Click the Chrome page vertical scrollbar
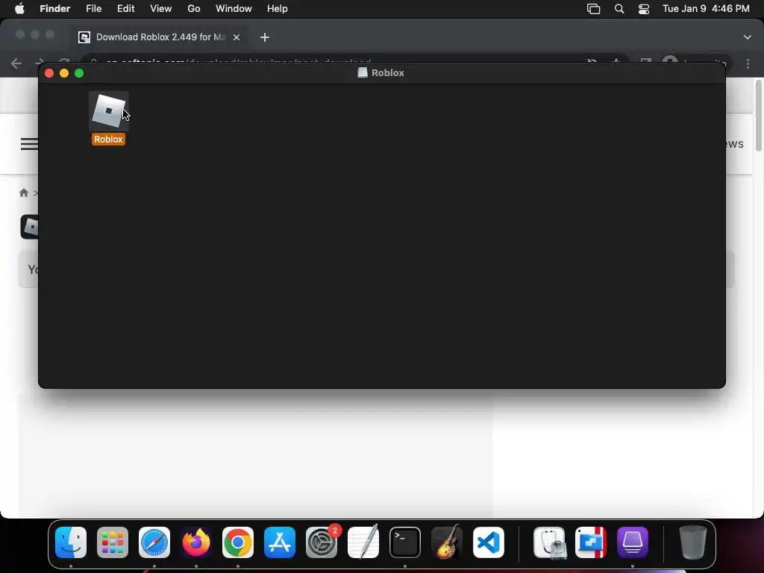 tap(759, 116)
